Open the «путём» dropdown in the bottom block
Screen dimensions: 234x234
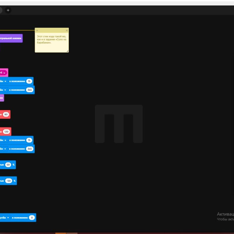point(8,218)
